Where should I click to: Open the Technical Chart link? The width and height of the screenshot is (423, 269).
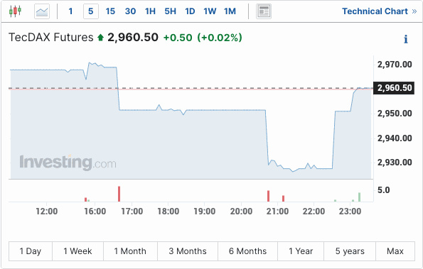tap(380, 11)
